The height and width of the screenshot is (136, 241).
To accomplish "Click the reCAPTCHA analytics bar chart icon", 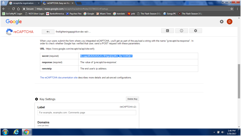I will [x=167, y=31].
